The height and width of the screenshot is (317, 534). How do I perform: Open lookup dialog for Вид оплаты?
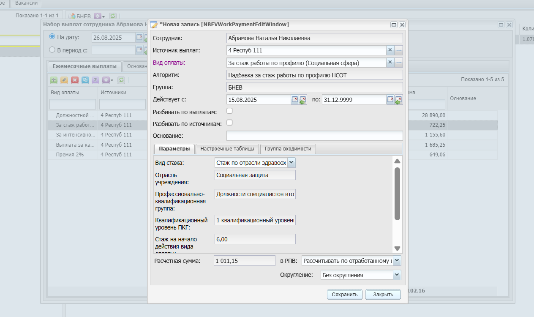point(399,63)
